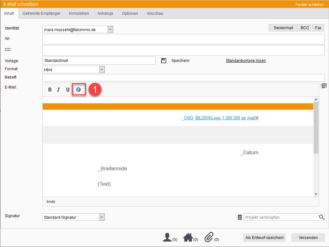The image size is (329, 247).
Task: Switch to the Getrennte Empfänger tab
Action: pos(41,13)
